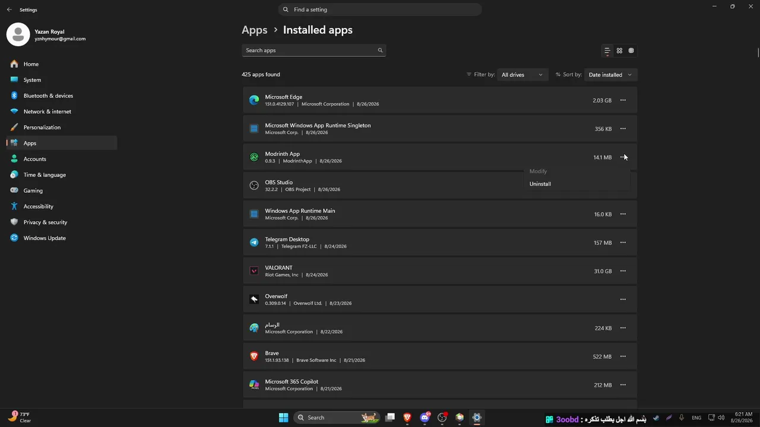Screen dimensions: 760x427
Task: Open more options for Windows App Runtime Main
Action: [623, 214]
